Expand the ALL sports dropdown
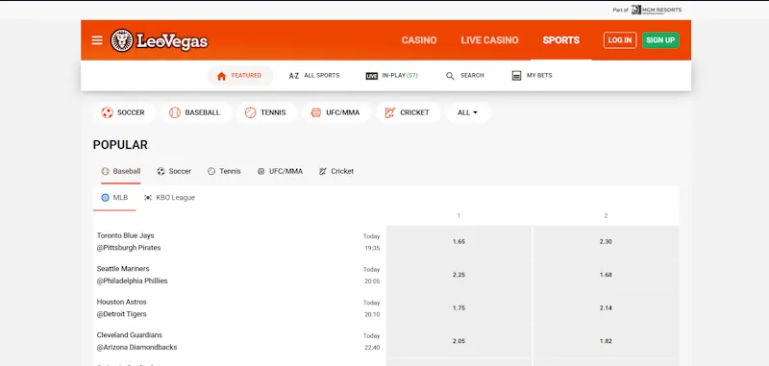The width and height of the screenshot is (769, 366). [x=467, y=112]
